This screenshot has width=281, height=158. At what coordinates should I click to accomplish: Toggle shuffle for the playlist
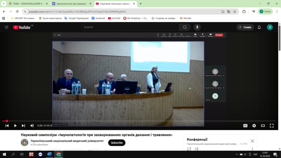[196, 149]
